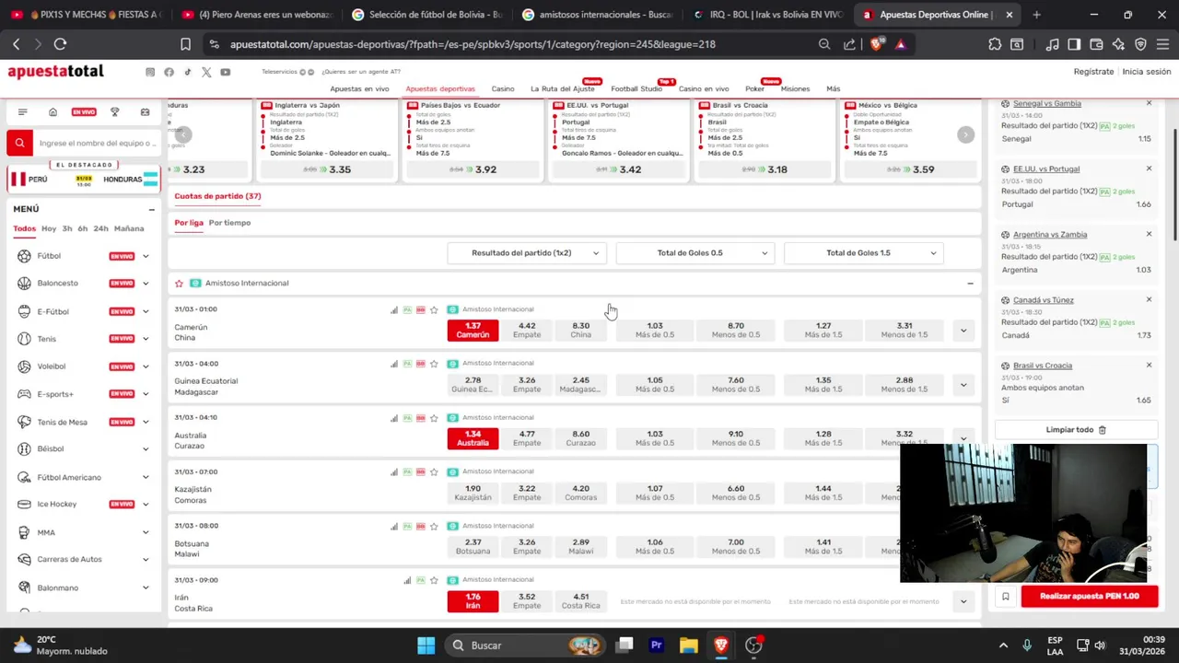
Task: Click Inicia sesión link
Action: pyautogui.click(x=1147, y=72)
